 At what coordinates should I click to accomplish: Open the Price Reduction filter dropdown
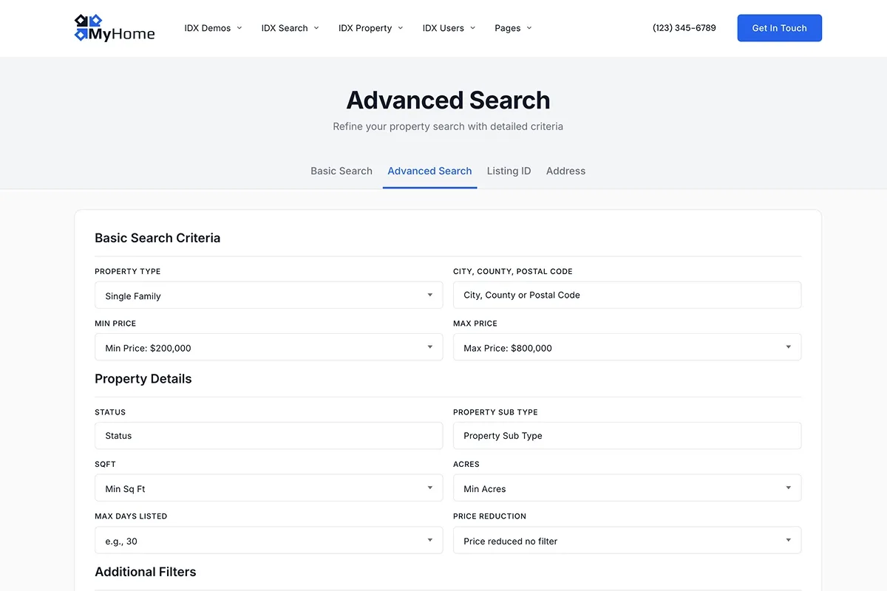click(x=627, y=540)
